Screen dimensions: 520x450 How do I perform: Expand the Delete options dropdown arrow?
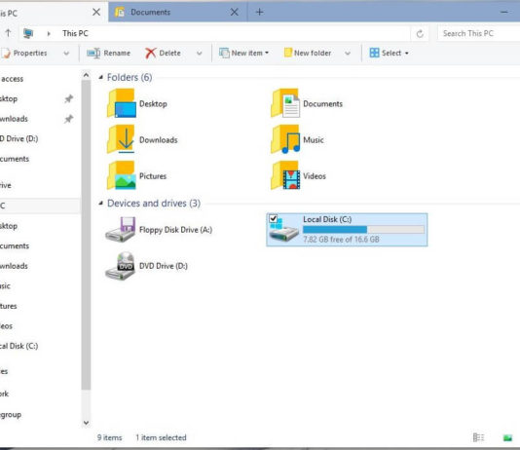click(199, 53)
